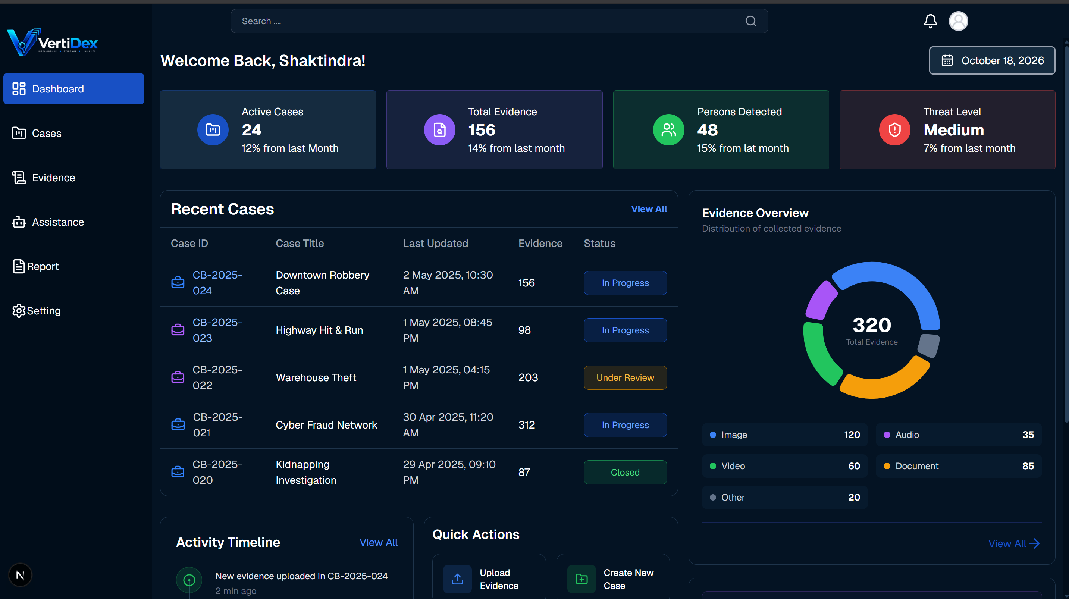Click the Create New Case folder-plus icon
1069x599 pixels.
click(581, 578)
